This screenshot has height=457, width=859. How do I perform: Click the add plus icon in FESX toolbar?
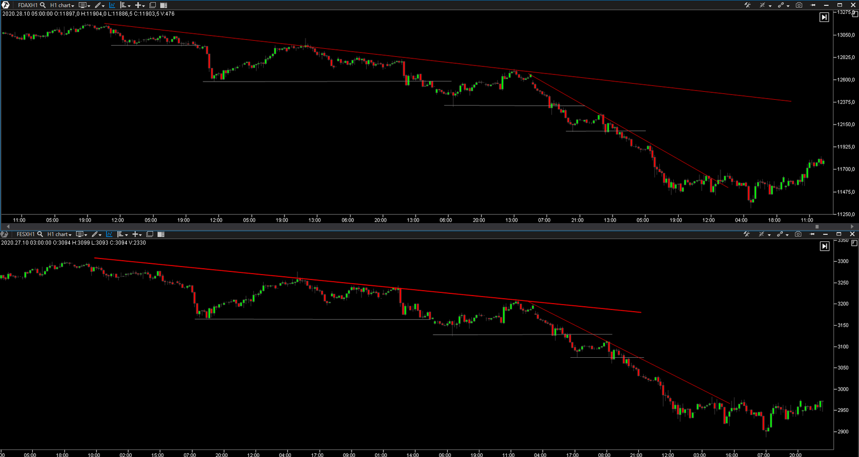point(136,234)
